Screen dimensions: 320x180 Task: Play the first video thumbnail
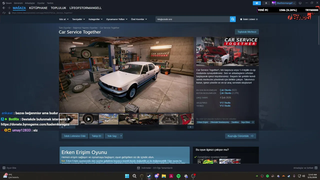point(69,119)
